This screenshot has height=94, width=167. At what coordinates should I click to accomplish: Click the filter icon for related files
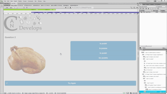pyautogui.click(x=138, y=5)
